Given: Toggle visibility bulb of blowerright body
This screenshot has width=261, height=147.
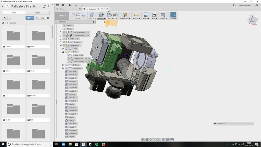Looking at the screenshot, I should (69, 55).
